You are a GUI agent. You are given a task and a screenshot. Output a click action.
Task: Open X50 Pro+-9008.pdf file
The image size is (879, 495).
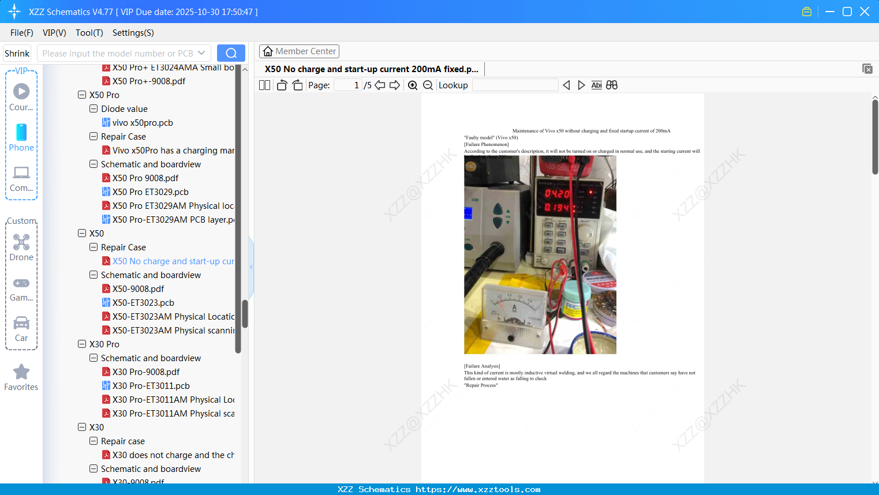point(144,81)
